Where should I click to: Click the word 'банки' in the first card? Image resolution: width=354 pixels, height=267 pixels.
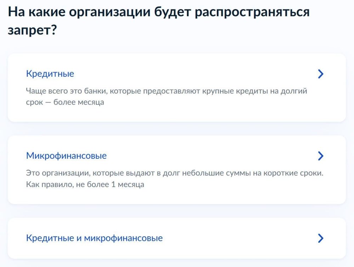pyautogui.click(x=95, y=91)
